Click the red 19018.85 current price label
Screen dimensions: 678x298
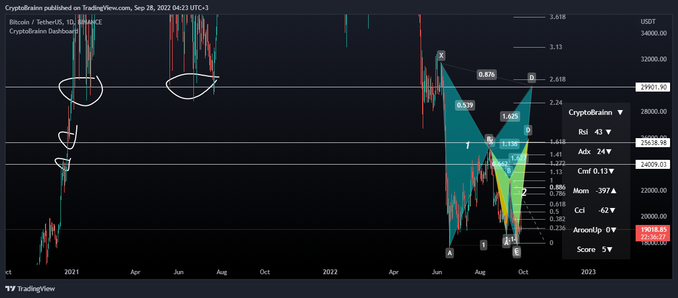[x=653, y=230]
